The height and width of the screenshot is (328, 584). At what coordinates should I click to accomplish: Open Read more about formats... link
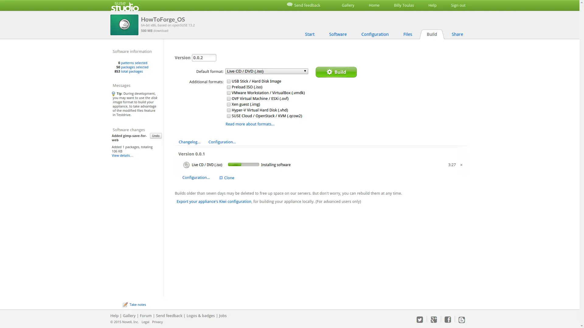pos(250,124)
